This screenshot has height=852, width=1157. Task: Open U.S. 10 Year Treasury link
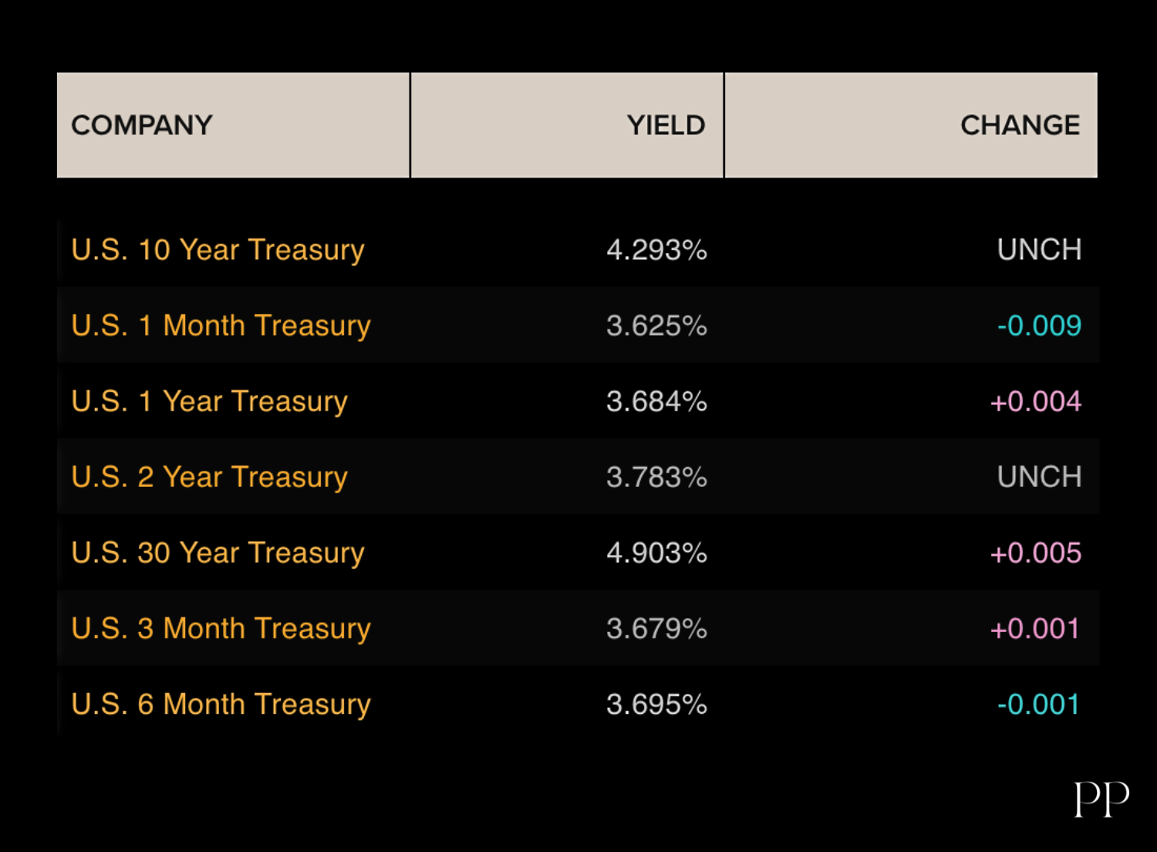click(218, 250)
